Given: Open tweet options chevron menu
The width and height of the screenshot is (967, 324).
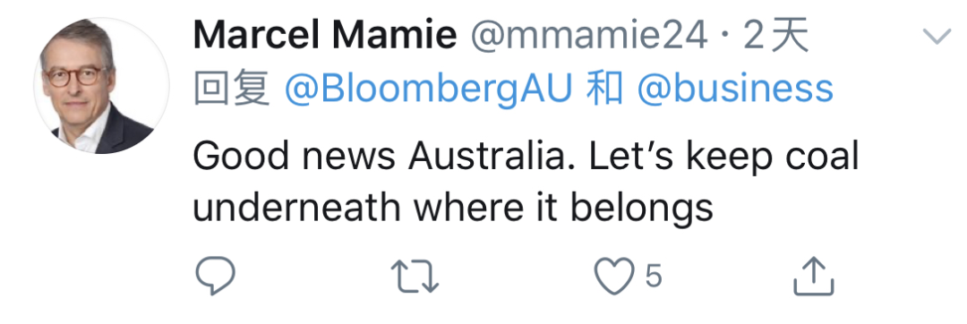Looking at the screenshot, I should (x=937, y=37).
